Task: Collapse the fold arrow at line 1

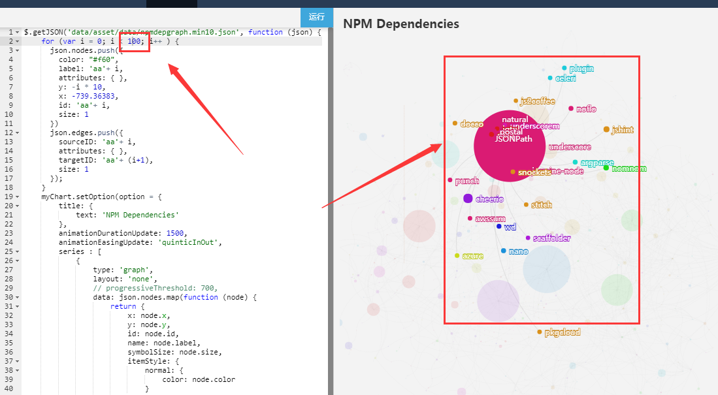Action: pyautogui.click(x=18, y=32)
